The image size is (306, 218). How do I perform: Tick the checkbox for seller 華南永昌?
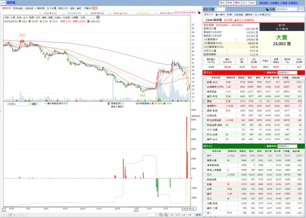click(205, 160)
